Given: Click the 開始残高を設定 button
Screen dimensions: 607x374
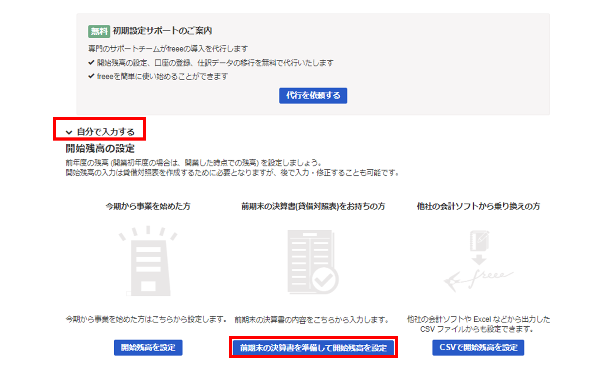Looking at the screenshot, I should point(148,348).
